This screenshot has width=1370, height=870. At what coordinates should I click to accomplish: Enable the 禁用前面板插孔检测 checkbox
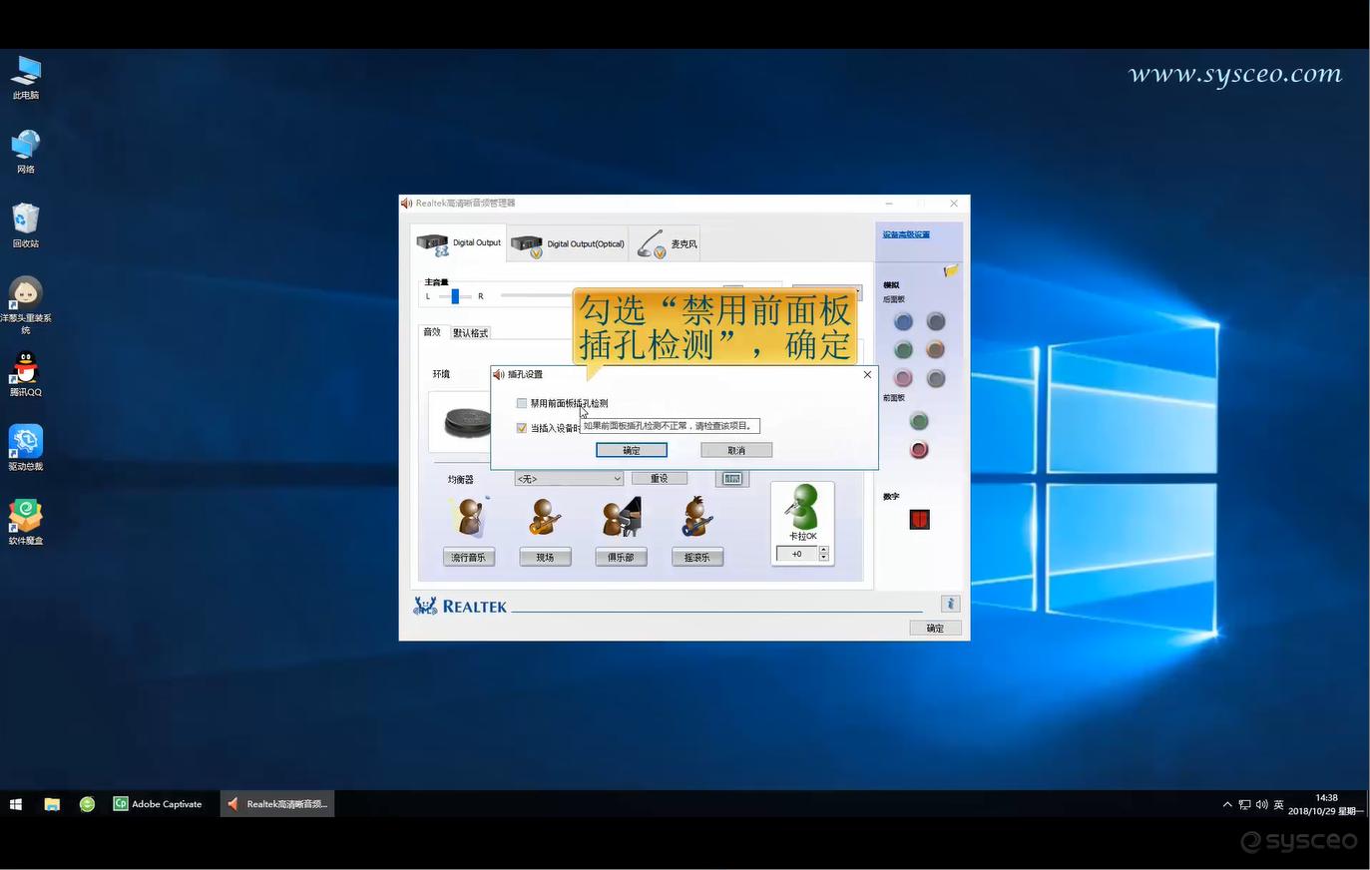pyautogui.click(x=522, y=402)
